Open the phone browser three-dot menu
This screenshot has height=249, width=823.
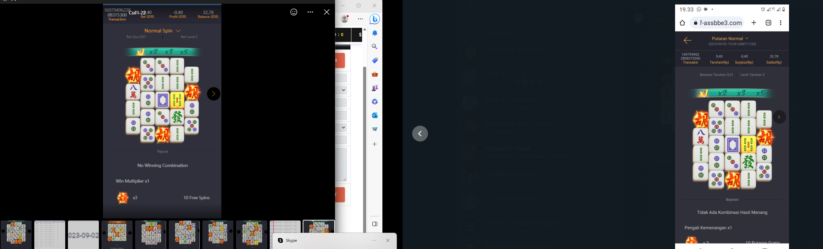click(781, 23)
